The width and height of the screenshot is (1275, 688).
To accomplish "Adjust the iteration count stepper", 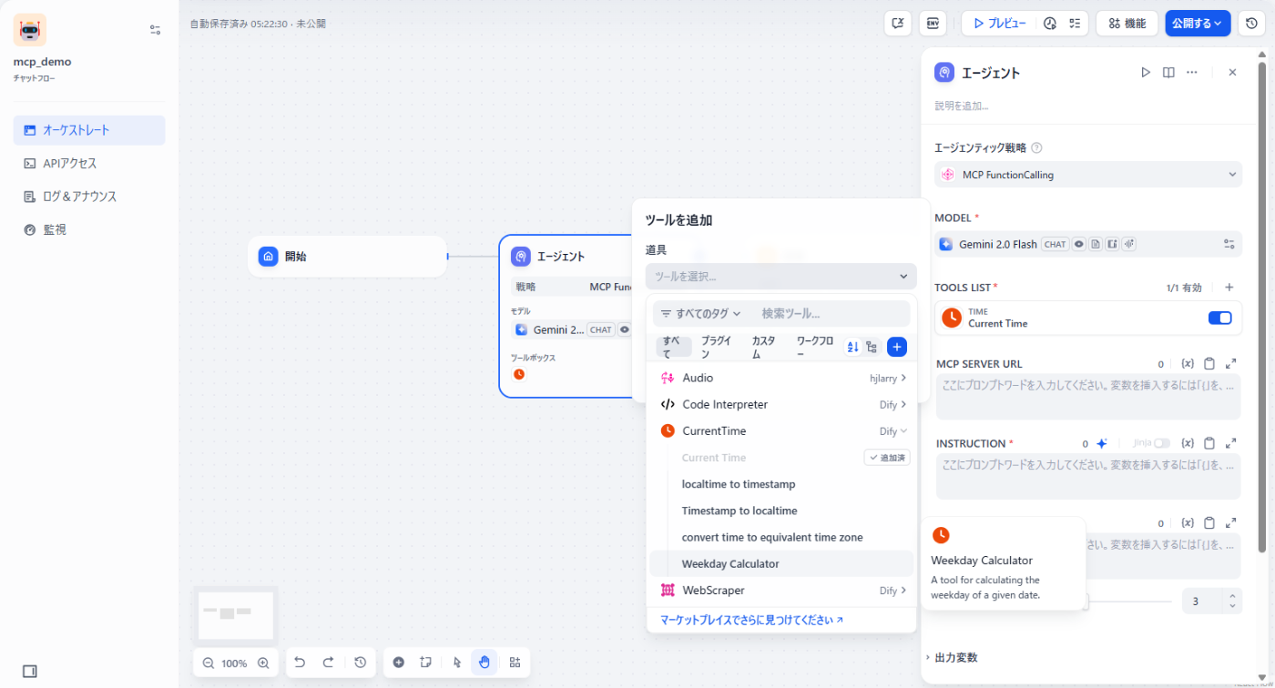I will pos(1232,602).
